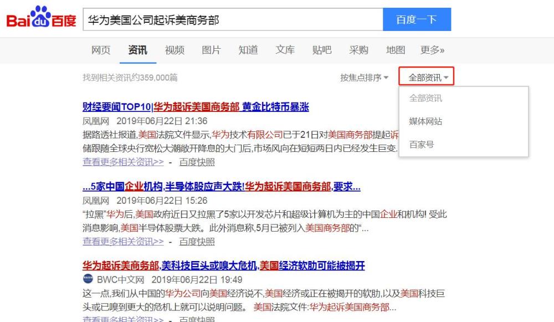This screenshot has height=322, width=554.
Task: Expand the 更多» menu
Action: click(432, 50)
